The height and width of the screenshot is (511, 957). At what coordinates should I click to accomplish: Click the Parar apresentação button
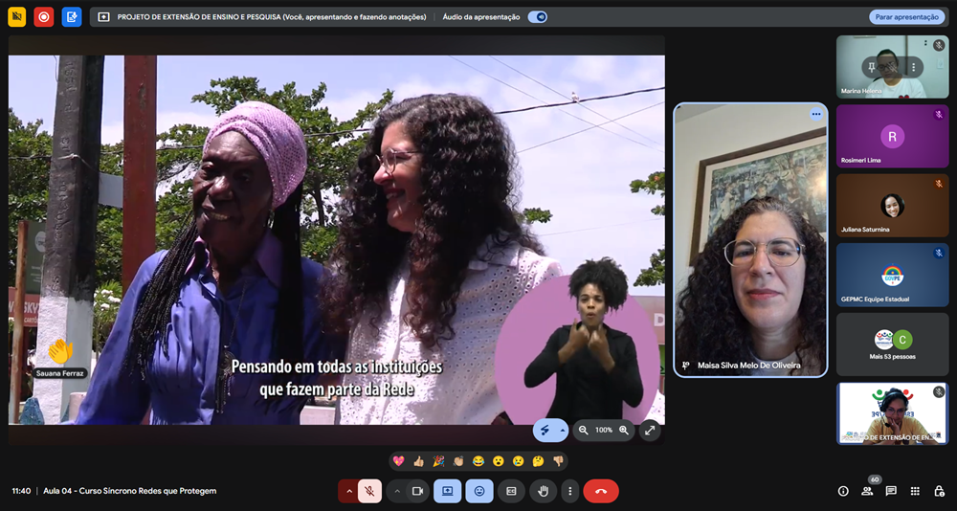pos(906,17)
